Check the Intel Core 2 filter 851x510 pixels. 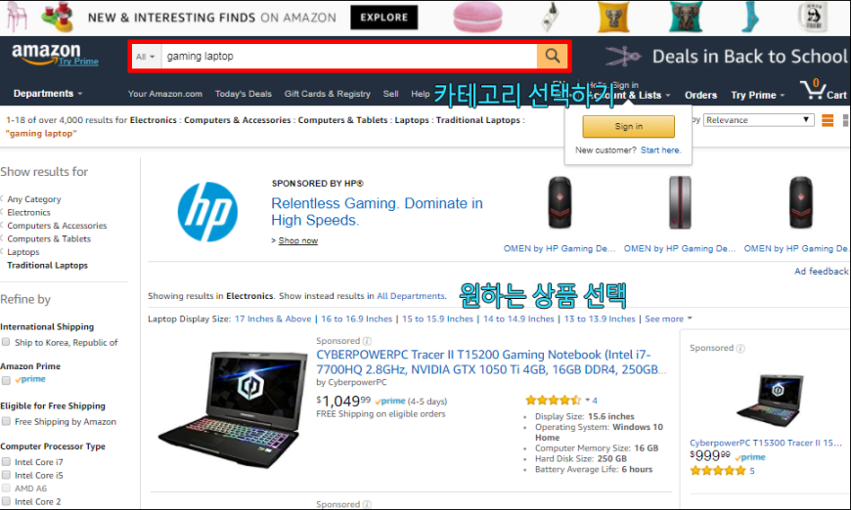click(x=6, y=501)
